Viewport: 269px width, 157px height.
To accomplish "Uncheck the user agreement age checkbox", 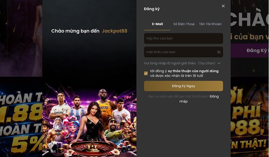I will tap(146, 73).
